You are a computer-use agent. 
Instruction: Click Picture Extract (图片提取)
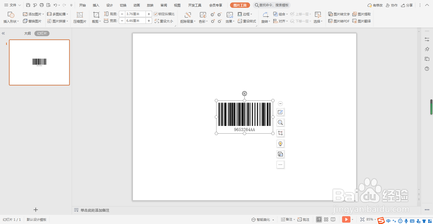click(362, 14)
